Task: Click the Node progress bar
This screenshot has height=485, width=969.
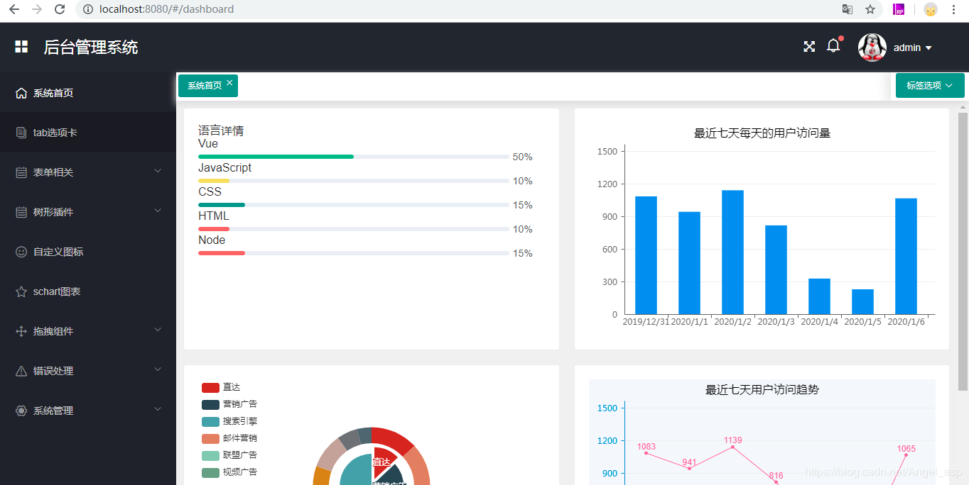Action: point(354,253)
